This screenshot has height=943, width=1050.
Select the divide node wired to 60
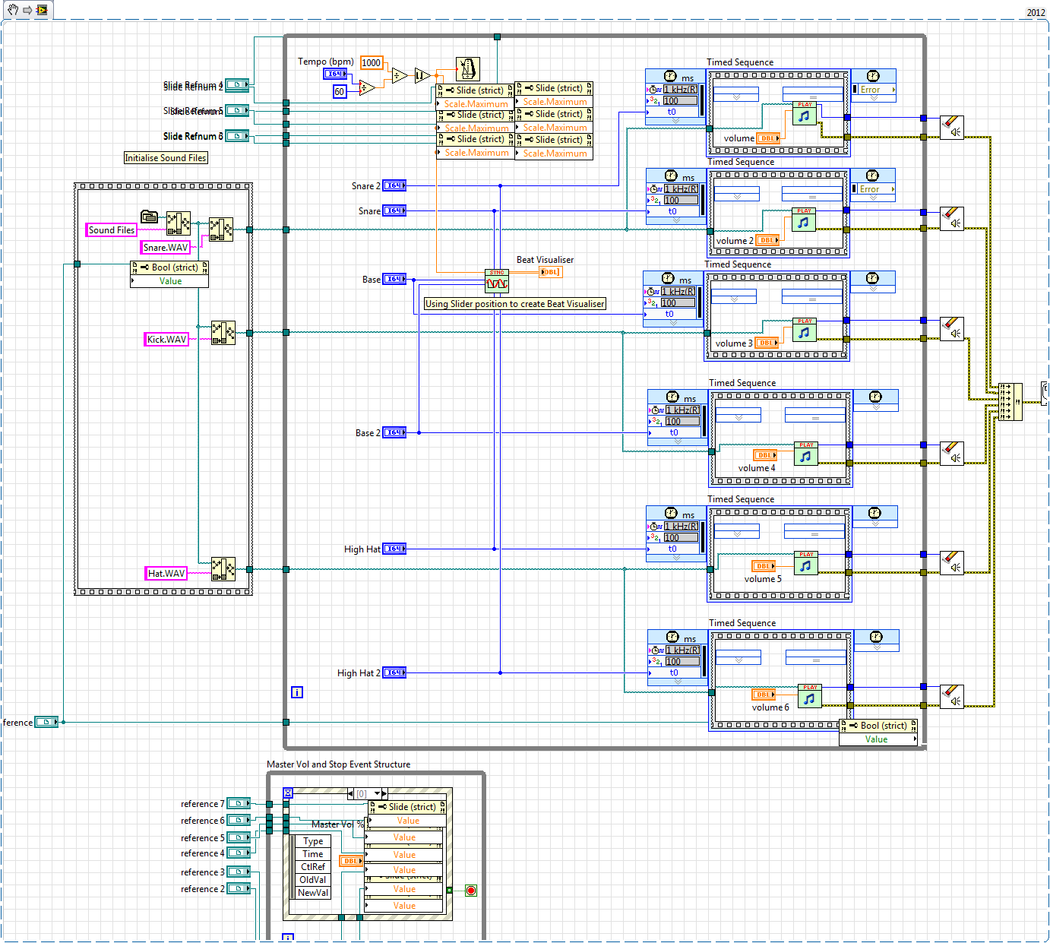pos(366,88)
